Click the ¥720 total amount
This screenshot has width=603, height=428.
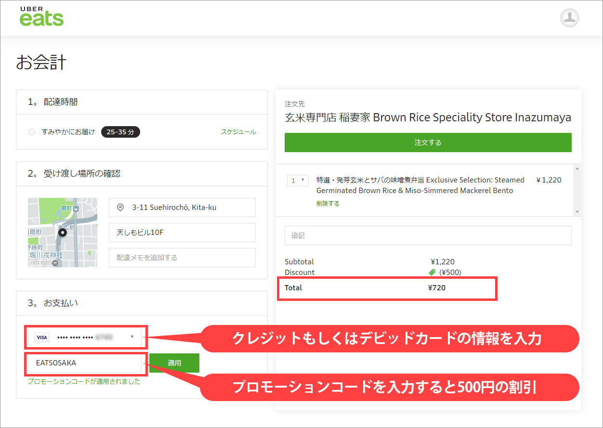pyautogui.click(x=437, y=288)
